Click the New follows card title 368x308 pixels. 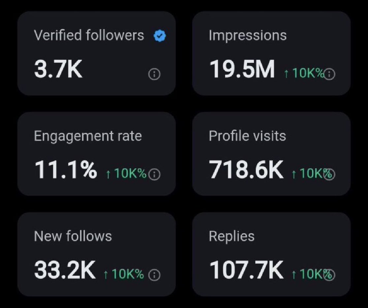point(73,236)
